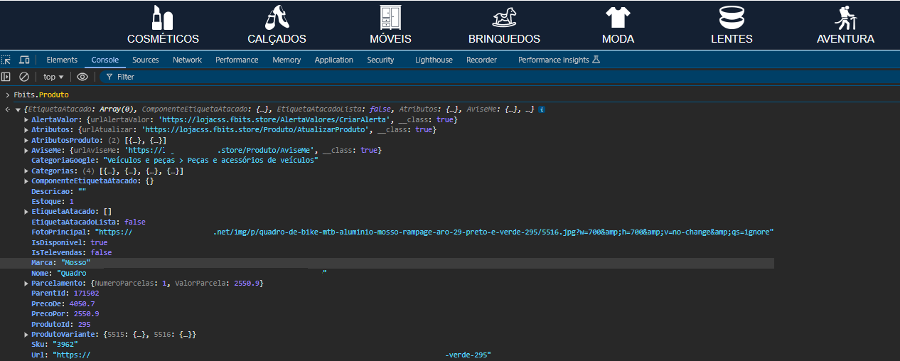Show the console sidebar icon
The image size is (900, 361).
(x=6, y=77)
